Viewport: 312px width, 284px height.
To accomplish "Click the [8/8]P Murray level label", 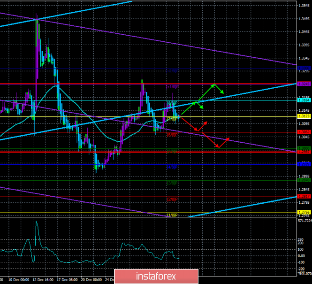I will [x=172, y=103].
